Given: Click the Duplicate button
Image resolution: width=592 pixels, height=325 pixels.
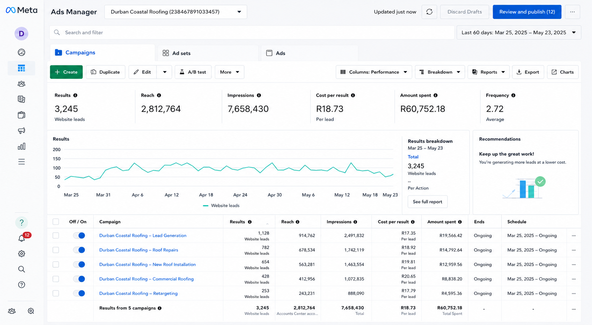Looking at the screenshot, I should [x=106, y=72].
